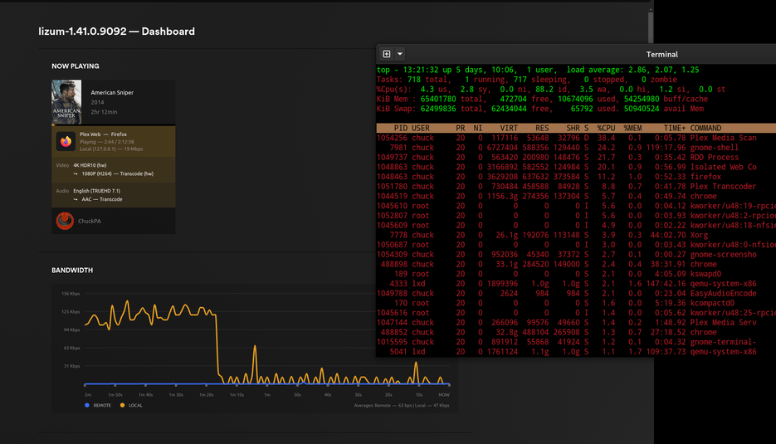Viewport: 776px width, 444px height.
Task: Select the firefox process row
Action: (x=576, y=177)
